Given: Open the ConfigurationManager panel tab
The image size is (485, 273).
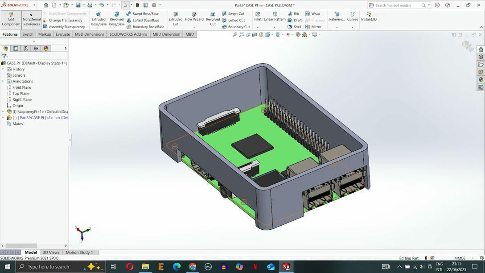Looking at the screenshot, I should click(x=26, y=48).
